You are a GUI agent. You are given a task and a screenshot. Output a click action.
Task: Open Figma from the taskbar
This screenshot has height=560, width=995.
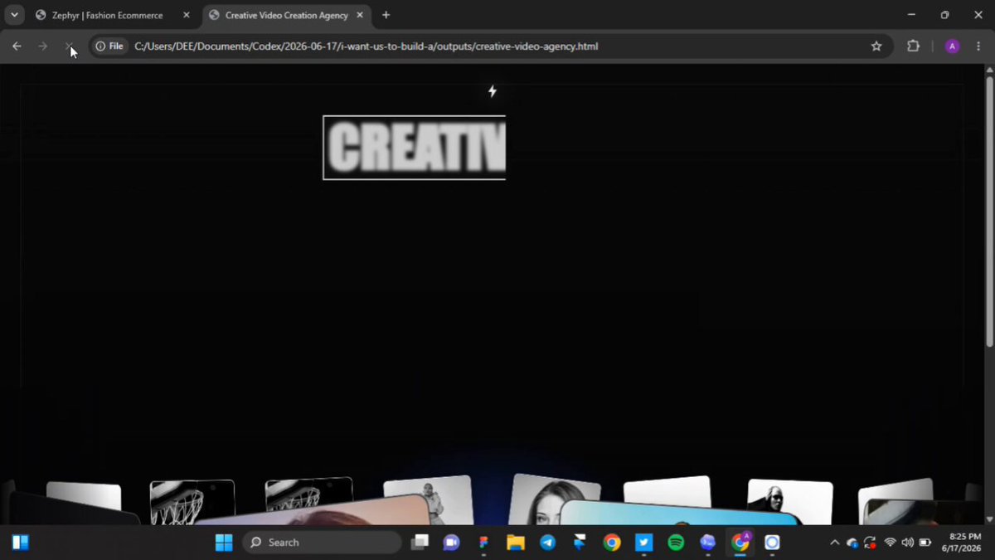pyautogui.click(x=483, y=543)
